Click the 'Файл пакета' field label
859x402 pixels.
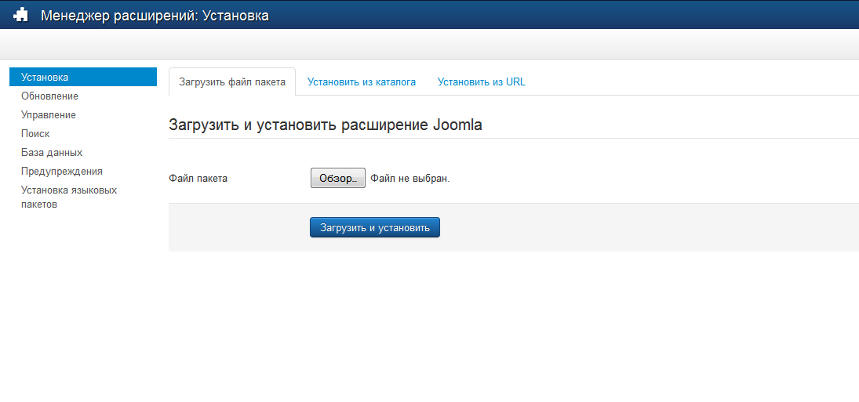point(198,179)
